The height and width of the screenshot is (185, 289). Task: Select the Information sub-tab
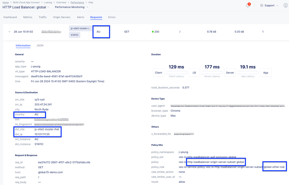[x=23, y=45]
